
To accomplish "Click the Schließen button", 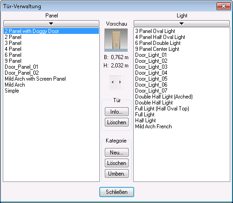I will pyautogui.click(x=117, y=192).
